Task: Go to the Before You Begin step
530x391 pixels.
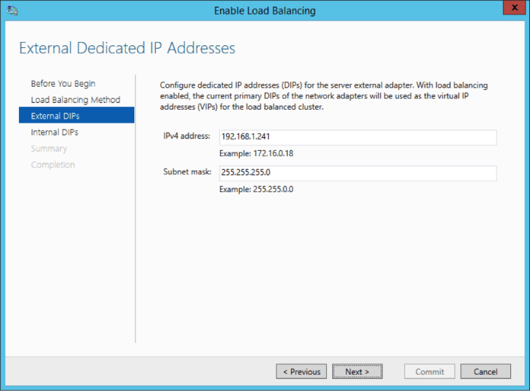Action: coord(63,83)
